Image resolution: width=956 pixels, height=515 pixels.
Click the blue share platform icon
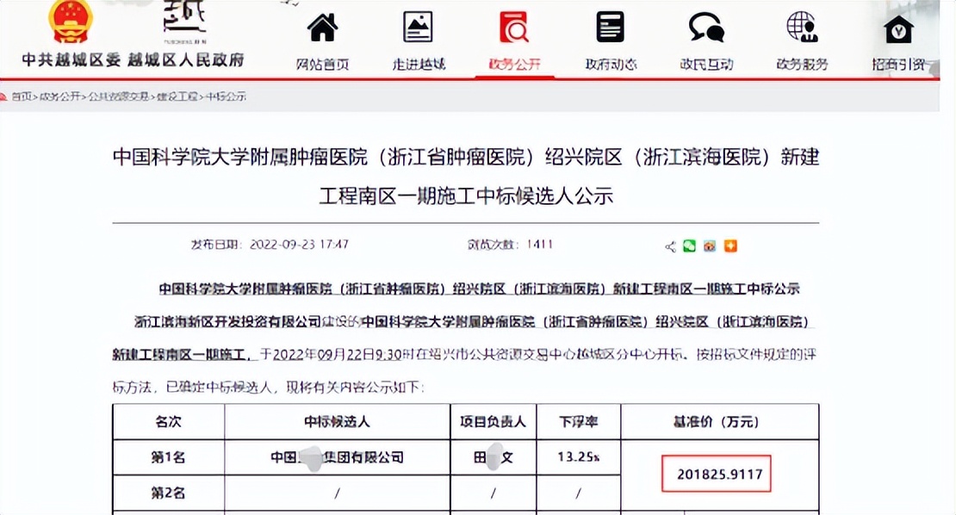point(708,246)
